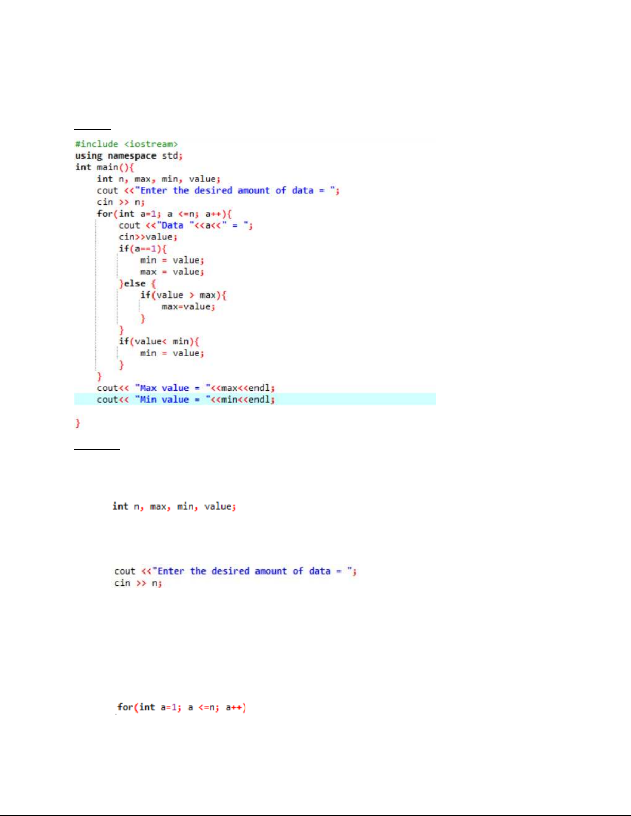
Task: Click the standalone 'Enter the desired amount' cout snippet
Action: pyautogui.click(x=235, y=571)
